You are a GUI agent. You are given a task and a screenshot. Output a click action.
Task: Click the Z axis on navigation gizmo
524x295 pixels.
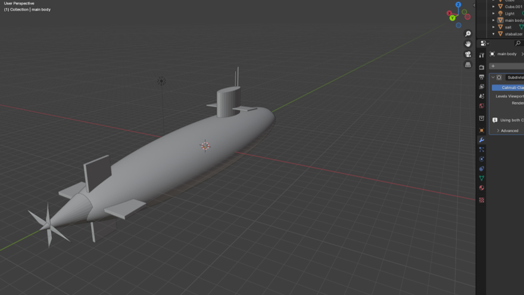(x=458, y=4)
